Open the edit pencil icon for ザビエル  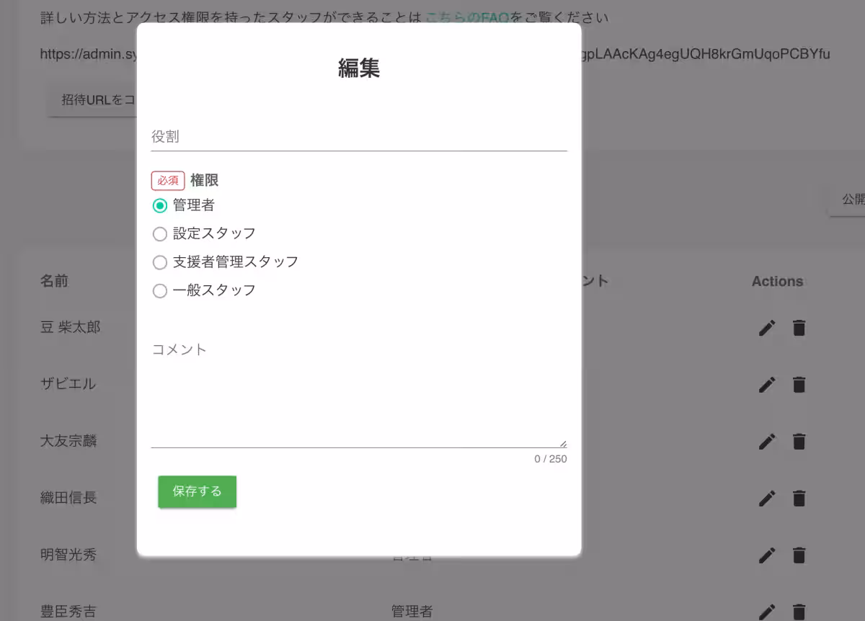click(767, 384)
